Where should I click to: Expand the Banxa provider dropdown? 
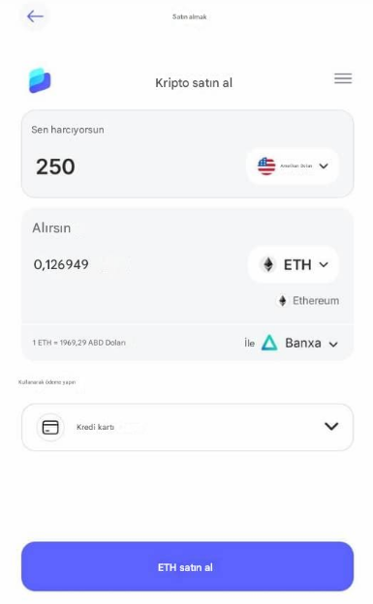[x=333, y=344]
